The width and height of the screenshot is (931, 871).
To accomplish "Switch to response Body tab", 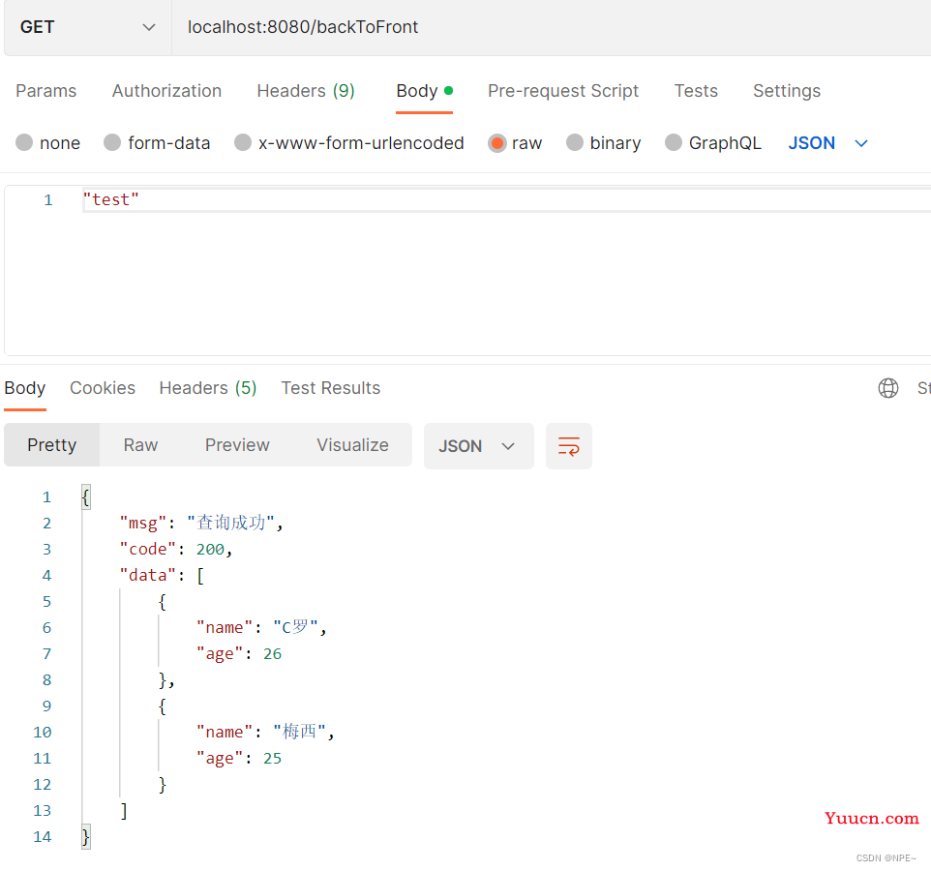I will [x=25, y=388].
